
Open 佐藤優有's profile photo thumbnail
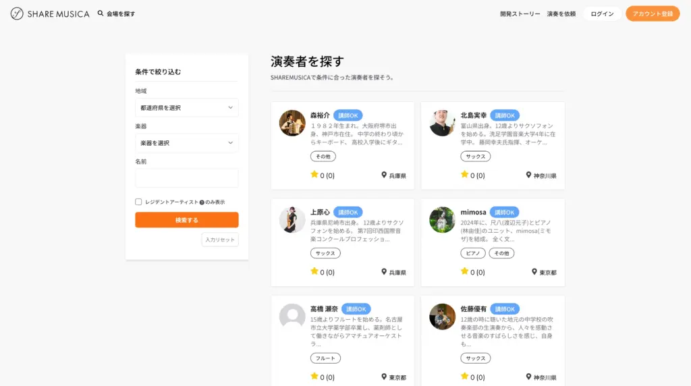coord(442,316)
